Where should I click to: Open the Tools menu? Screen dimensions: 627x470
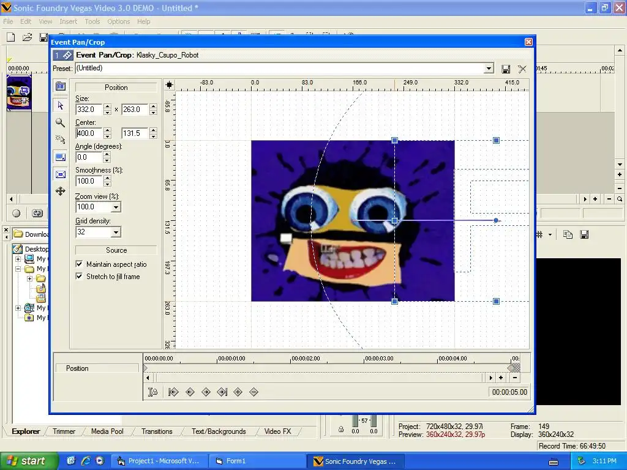(x=92, y=21)
